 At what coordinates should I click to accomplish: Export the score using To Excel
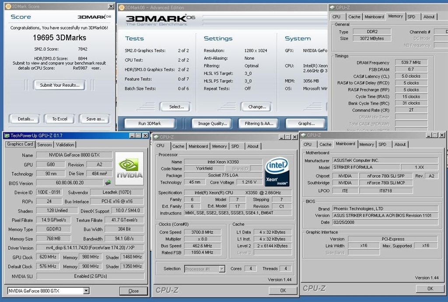[59, 119]
